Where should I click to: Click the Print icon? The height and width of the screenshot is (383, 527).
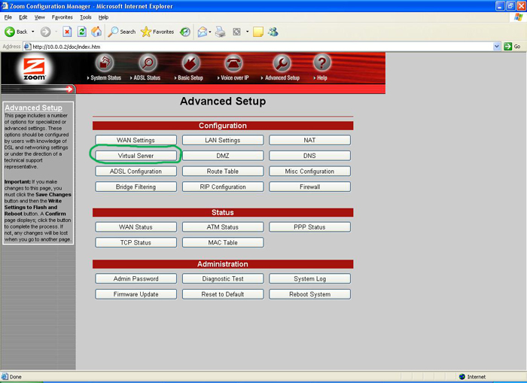pos(220,32)
